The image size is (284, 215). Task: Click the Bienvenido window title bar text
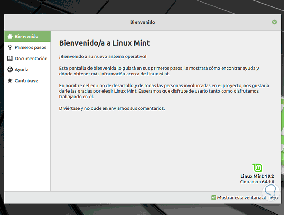tap(143, 22)
